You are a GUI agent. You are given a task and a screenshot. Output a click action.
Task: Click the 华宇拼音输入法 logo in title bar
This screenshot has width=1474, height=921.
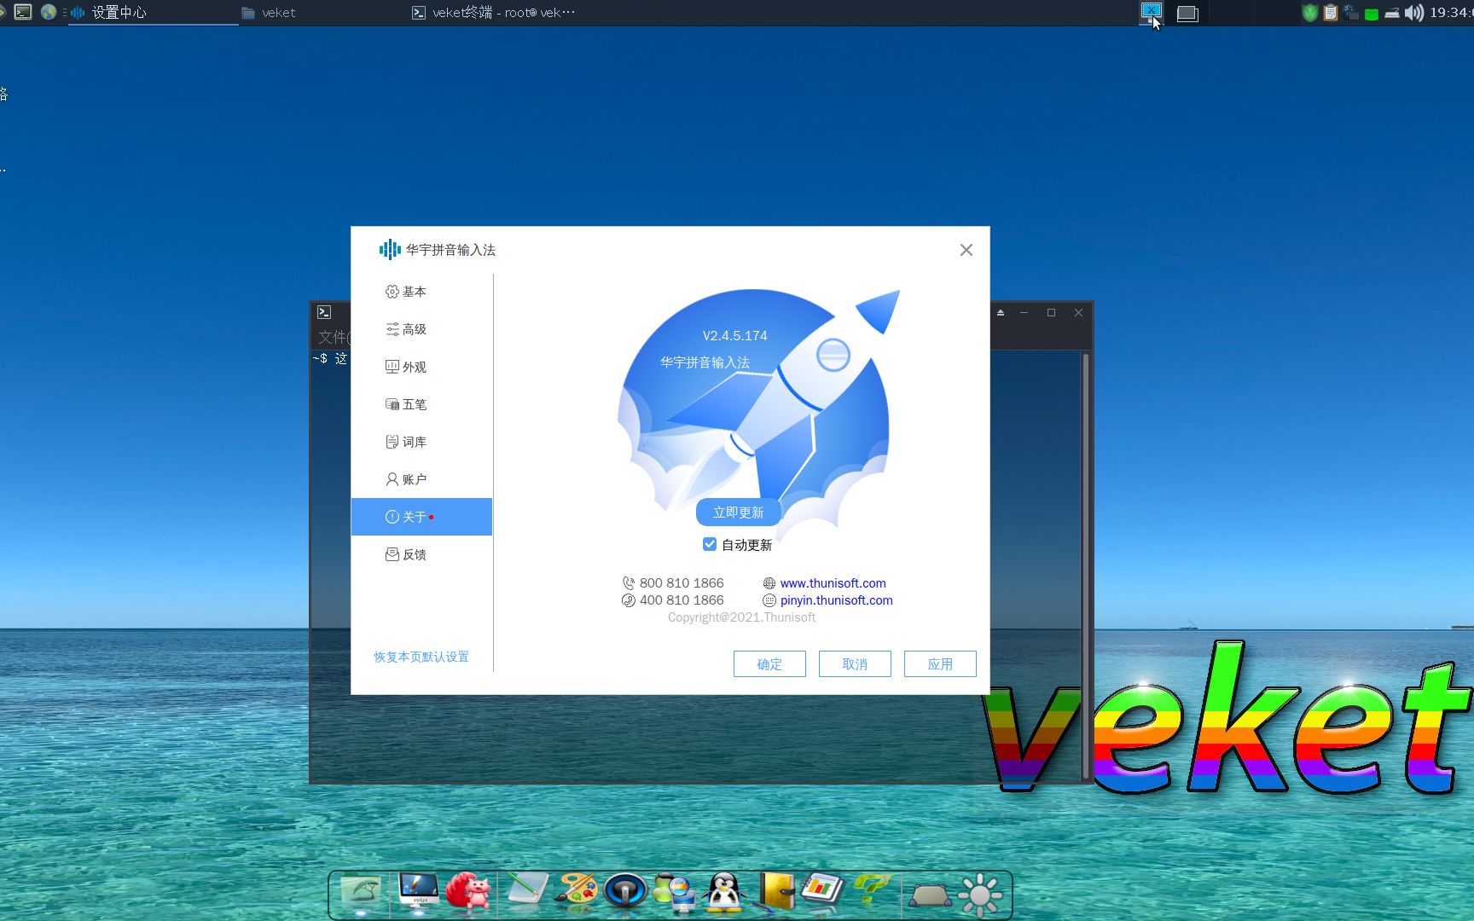(390, 249)
